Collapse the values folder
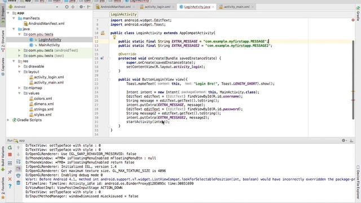 tap(19, 93)
